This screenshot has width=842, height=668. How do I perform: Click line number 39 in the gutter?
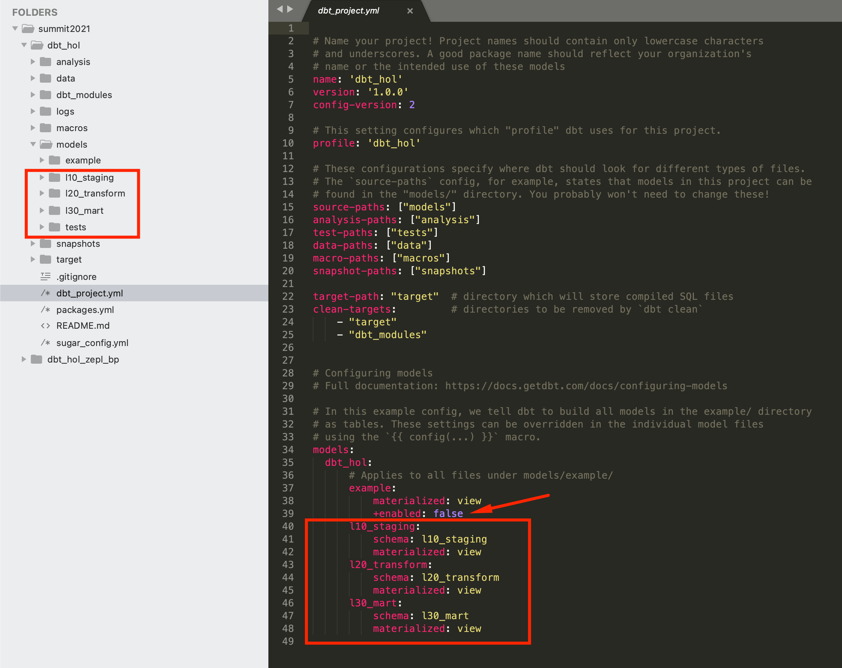(288, 513)
